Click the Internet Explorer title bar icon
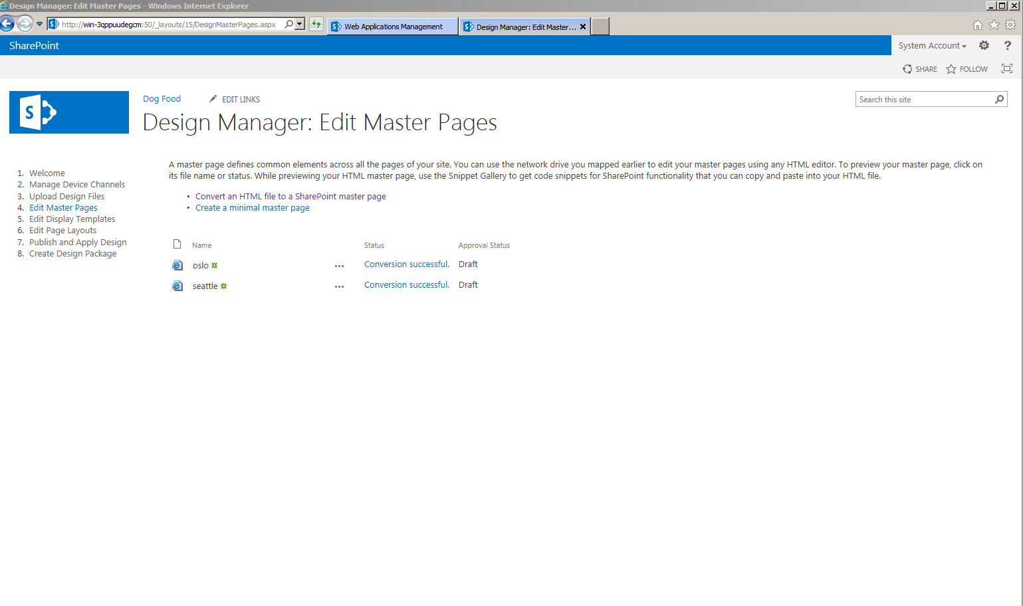The width and height of the screenshot is (1023, 606). 4,6
